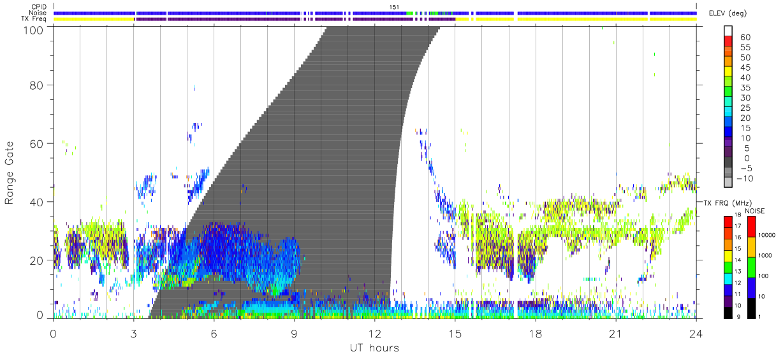Click the x-axis tick label "24"

click(696, 333)
